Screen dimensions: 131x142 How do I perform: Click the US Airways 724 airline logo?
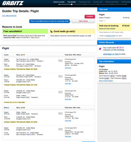tap(60, 92)
